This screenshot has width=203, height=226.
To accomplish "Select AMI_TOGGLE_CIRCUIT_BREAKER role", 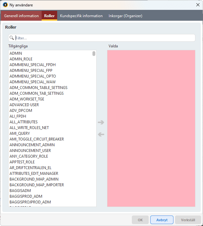I will coord(37,139).
